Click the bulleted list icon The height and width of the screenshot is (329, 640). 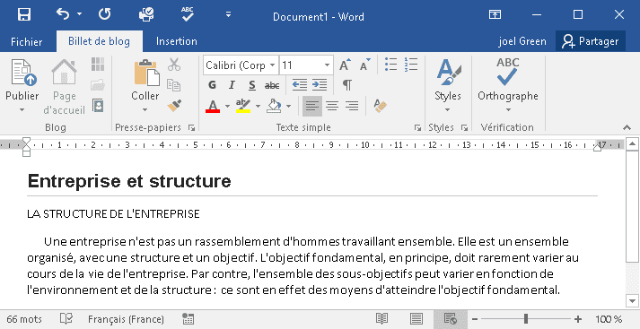(x=390, y=65)
